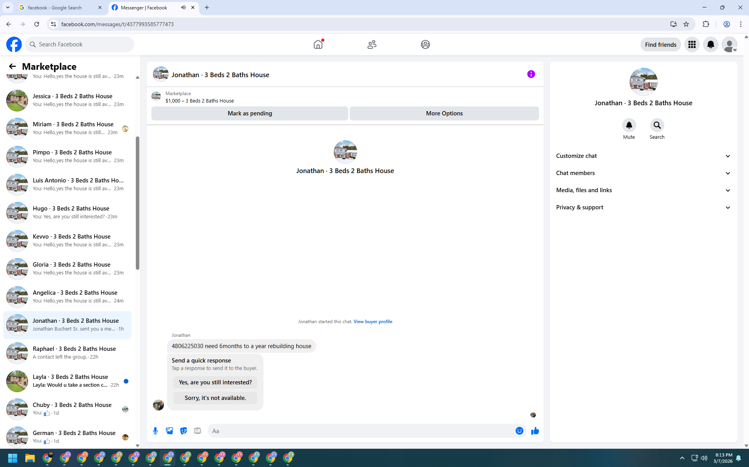This screenshot has width=749, height=467.
Task: Open the Facebook menu grid icon
Action: tap(692, 44)
